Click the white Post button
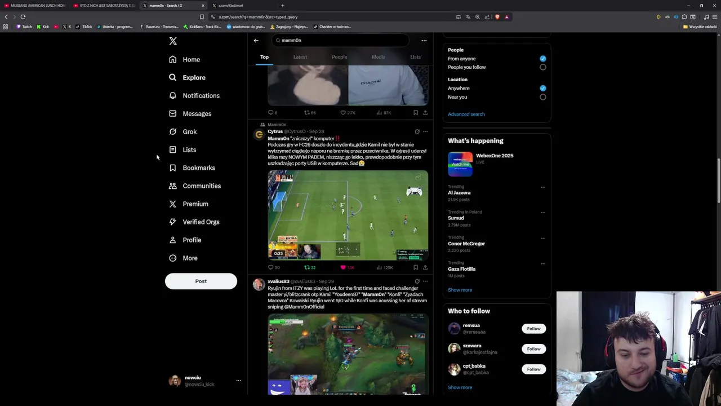The width and height of the screenshot is (721, 406). 201,281
